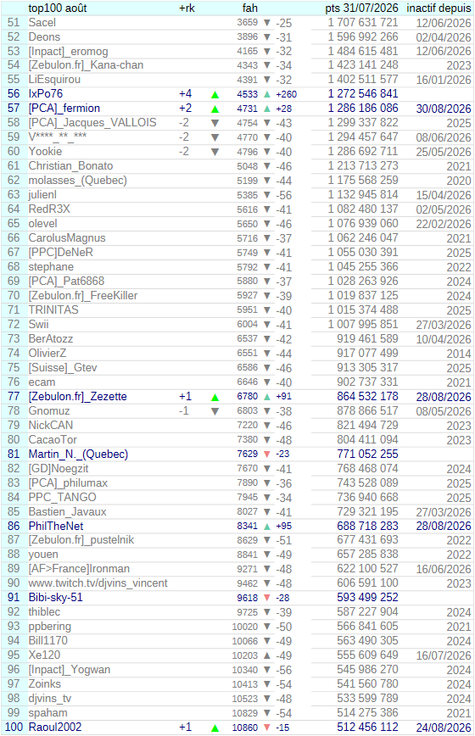Click red down triangle in Bibi-sky-51 row
Screen dimensions: 475x736
267,598
